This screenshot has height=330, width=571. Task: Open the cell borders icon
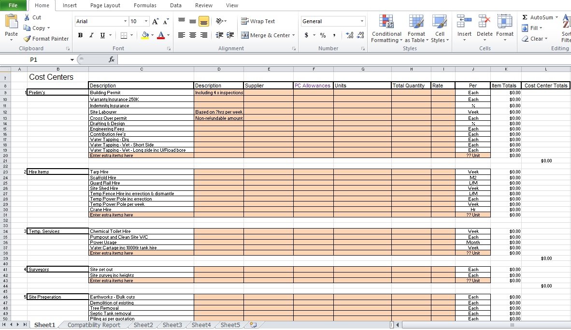[124, 35]
